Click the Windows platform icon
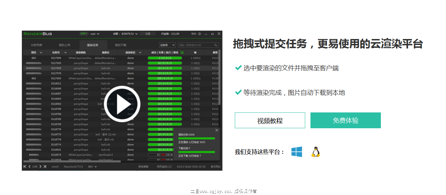Image resolution: width=446 pixels, height=195 pixels. click(297, 152)
